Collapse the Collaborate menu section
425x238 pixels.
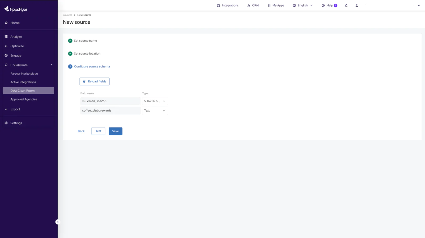[x=52, y=65]
